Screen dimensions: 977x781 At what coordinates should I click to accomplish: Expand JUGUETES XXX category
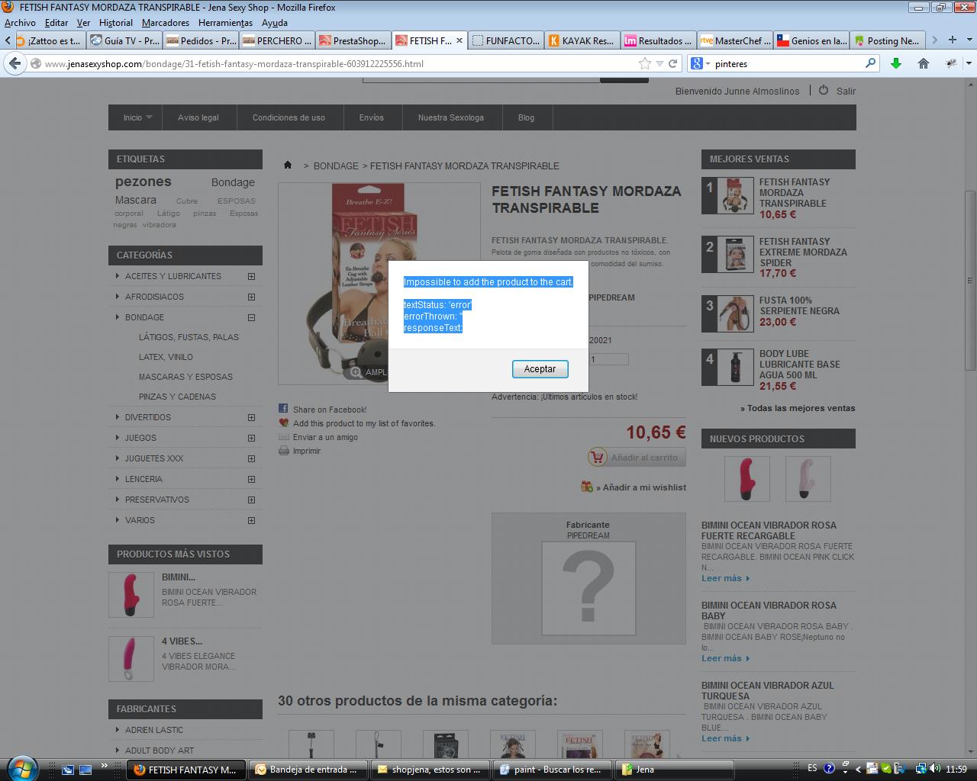pos(251,458)
